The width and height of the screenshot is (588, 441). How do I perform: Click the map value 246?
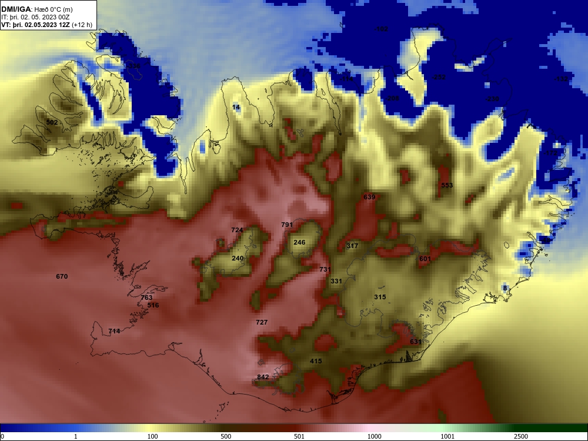(299, 243)
